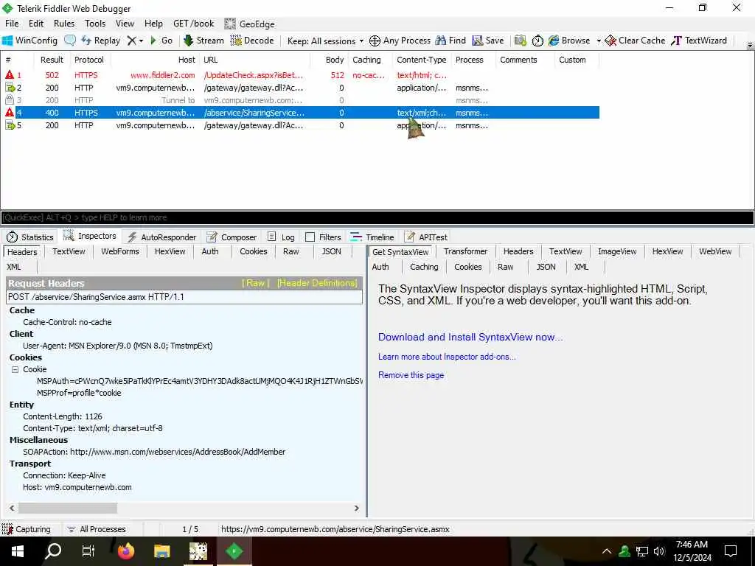
Task: Switch to the Statistics tab
Action: point(29,237)
